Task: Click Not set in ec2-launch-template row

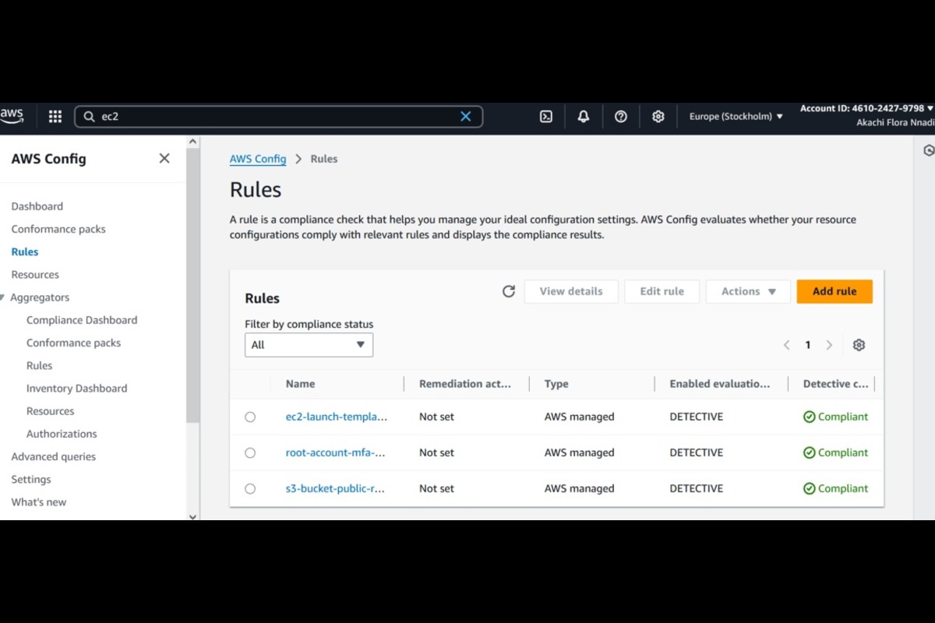Action: pyautogui.click(x=436, y=417)
